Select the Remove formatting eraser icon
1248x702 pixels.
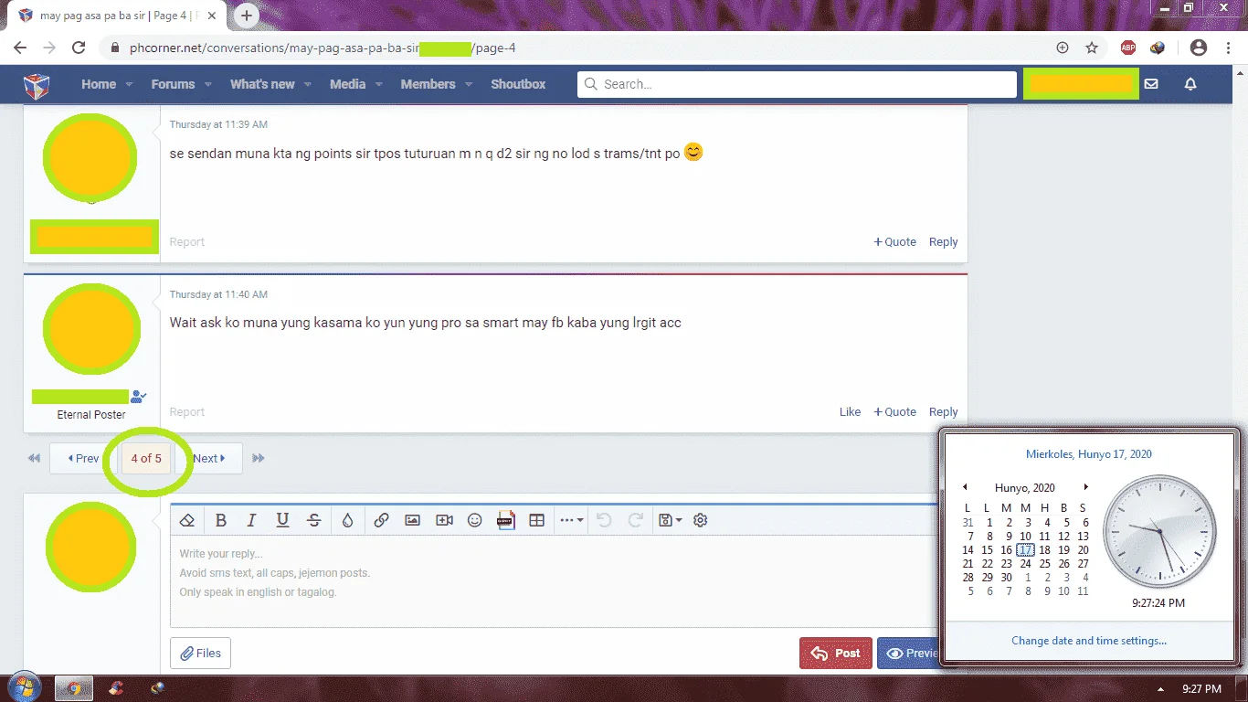tap(187, 520)
